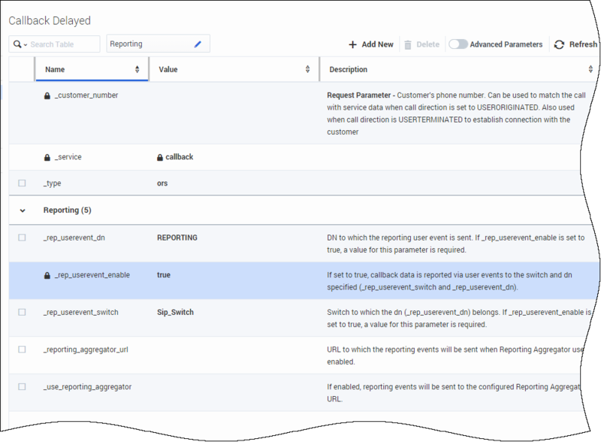
Task: Click the search magnifier icon
Action: (17, 44)
